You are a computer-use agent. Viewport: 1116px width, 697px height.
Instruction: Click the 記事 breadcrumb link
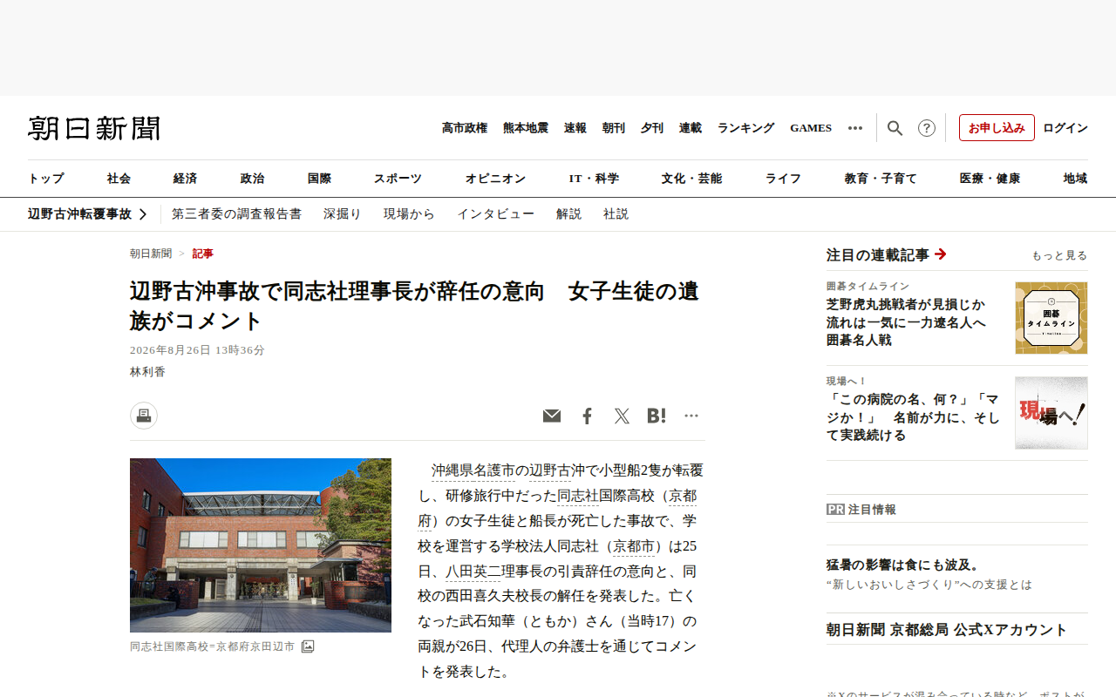[x=203, y=254]
